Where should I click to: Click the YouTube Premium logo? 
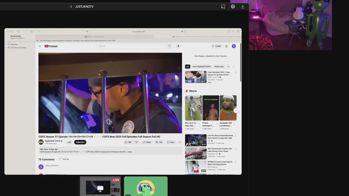coord(51,46)
